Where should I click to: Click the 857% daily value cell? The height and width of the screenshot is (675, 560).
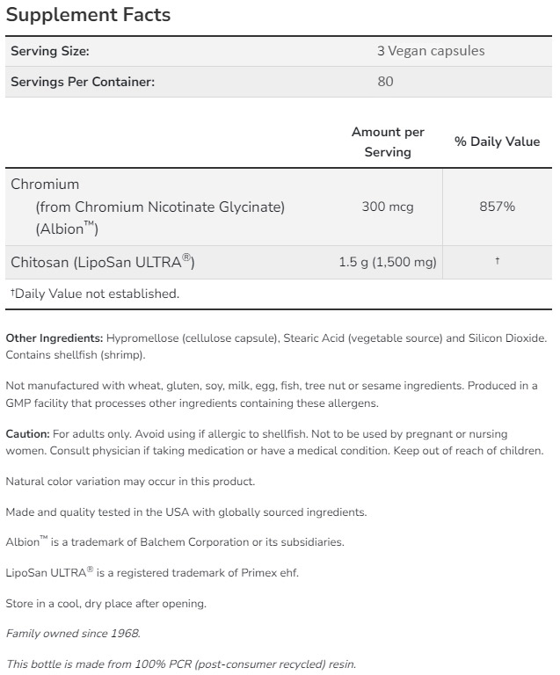(x=497, y=207)
